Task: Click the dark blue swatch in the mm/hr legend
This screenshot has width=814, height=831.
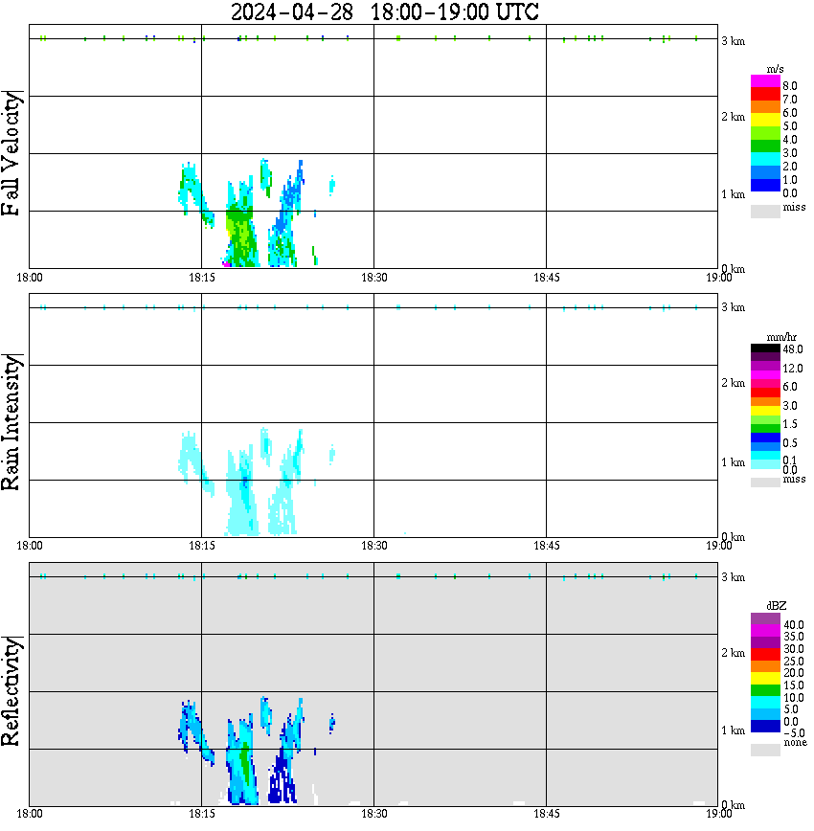Action: tap(765, 438)
